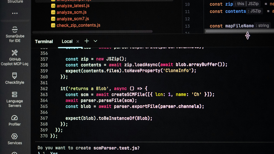Click 'zip.loadAsync' on terminal line 358
Screen dimensions: 274x154
pyautogui.click(x=141, y=65)
